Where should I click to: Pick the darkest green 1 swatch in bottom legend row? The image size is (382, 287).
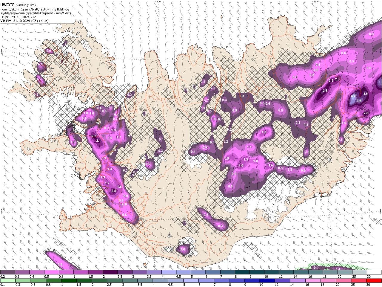point(69,280)
